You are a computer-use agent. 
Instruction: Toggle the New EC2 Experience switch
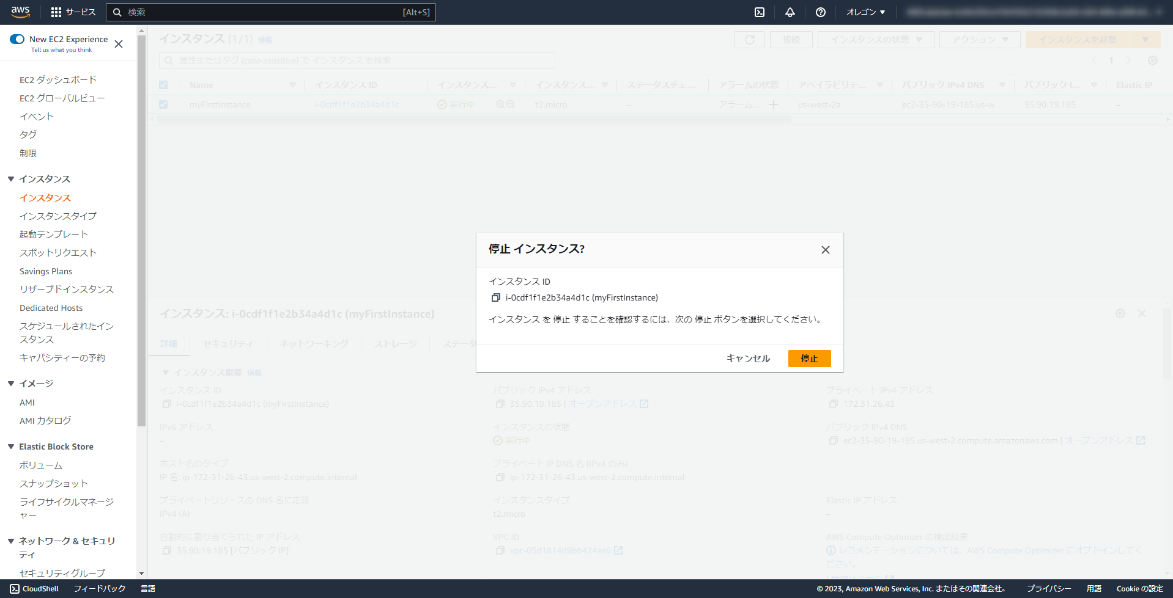click(17, 38)
